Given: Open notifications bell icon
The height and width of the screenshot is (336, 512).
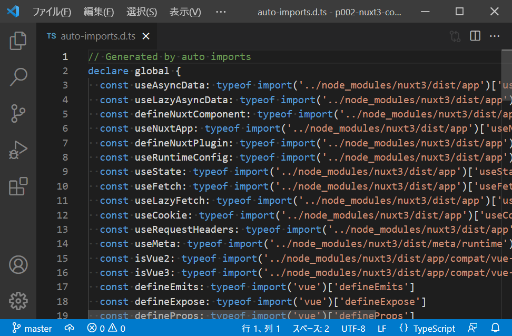Looking at the screenshot, I should (495, 328).
